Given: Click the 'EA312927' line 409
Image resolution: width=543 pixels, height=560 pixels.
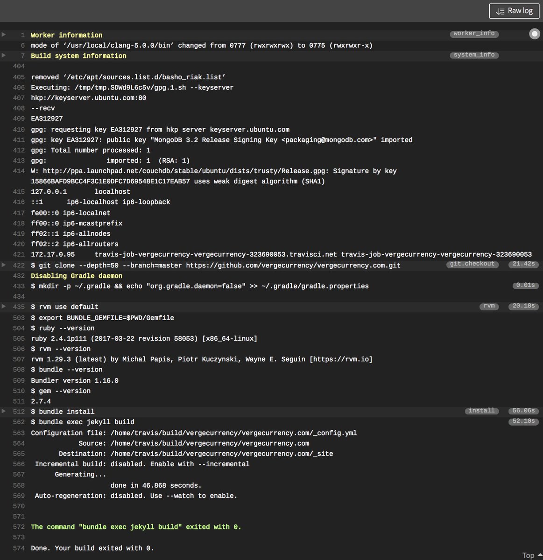Looking at the screenshot, I should point(47,119).
